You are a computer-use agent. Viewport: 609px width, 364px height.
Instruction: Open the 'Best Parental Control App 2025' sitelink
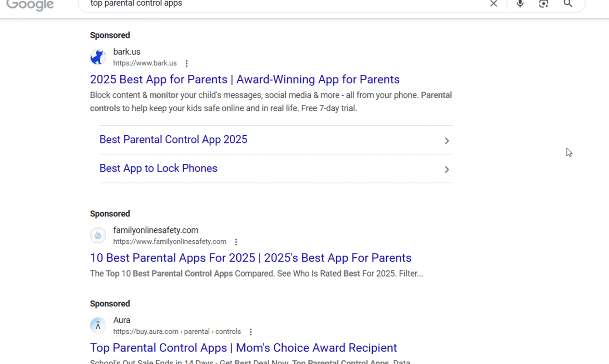click(173, 140)
